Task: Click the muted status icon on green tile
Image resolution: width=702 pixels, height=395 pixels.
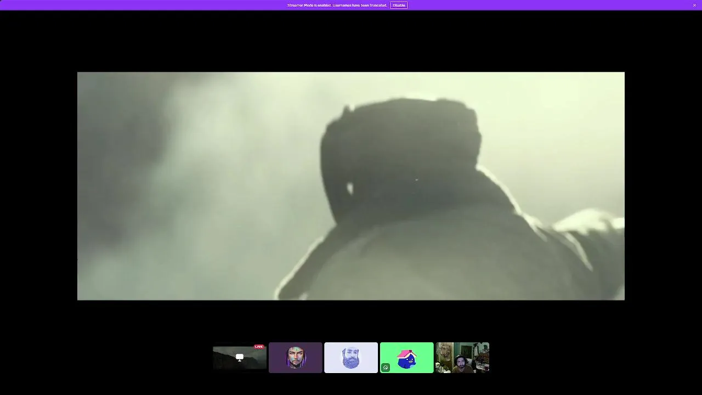Action: pos(386,368)
